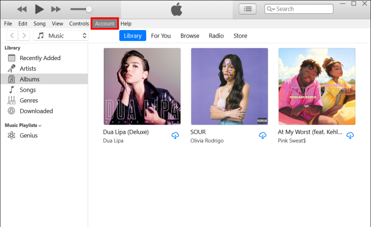Click the search magnifier dropdown icon
The width and height of the screenshot is (371, 227).
[x=270, y=9]
